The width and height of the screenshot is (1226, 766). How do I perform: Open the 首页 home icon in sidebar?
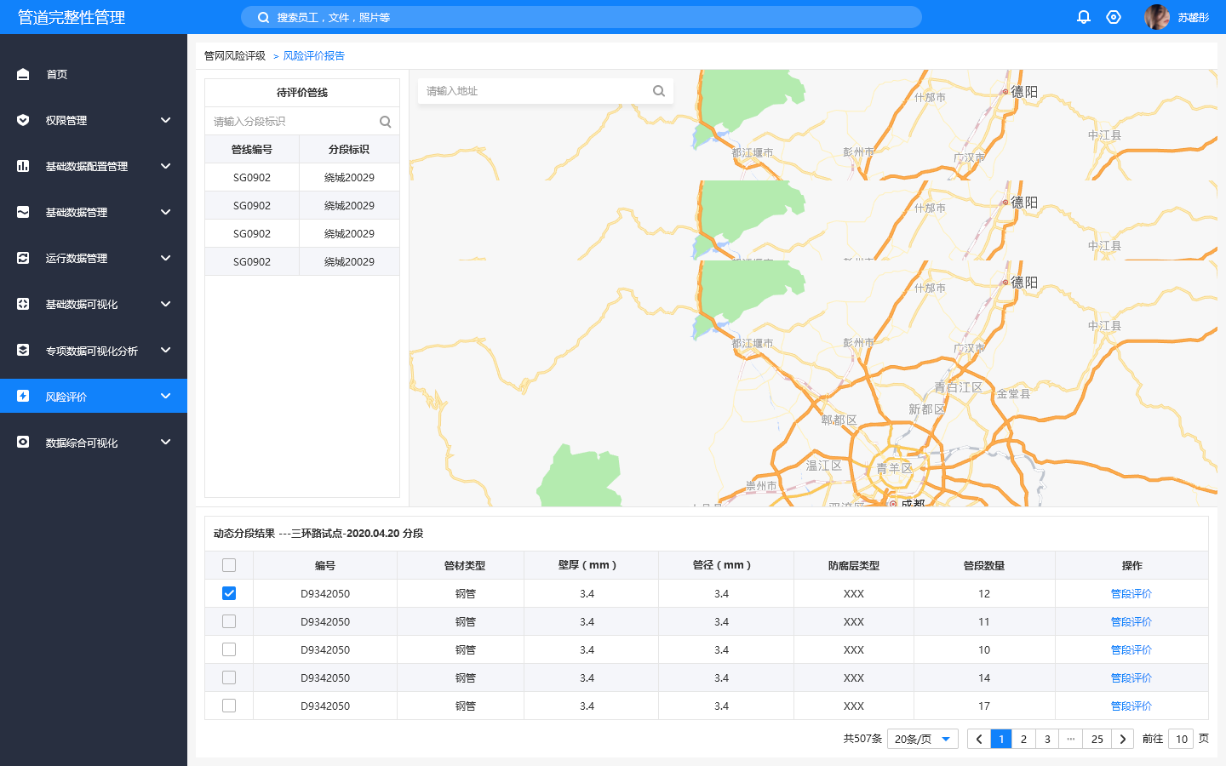click(x=22, y=74)
